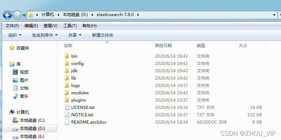281x140 pixels.
Task: Click the logs row date 2020/6/14 19:37
Action: (x=171, y=85)
